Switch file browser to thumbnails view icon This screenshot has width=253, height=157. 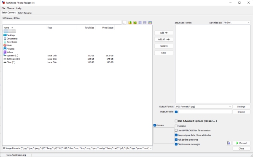click(x=150, y=23)
